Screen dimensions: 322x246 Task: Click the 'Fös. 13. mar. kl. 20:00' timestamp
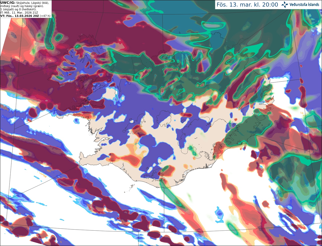point(247,5)
